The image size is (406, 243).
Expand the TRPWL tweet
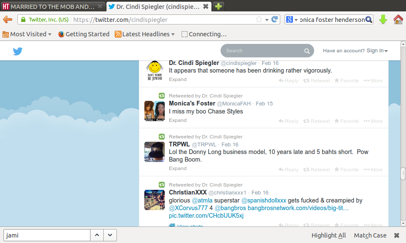(178, 168)
